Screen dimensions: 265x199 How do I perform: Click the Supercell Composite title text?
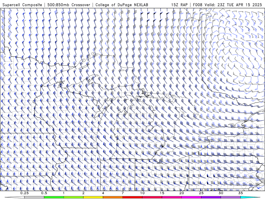click(x=22, y=5)
